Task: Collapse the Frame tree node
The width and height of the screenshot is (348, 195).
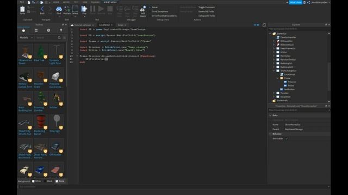Action: coord(278,78)
